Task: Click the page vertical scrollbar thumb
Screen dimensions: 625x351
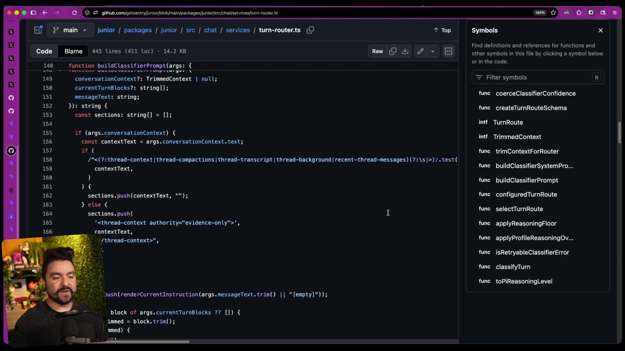Action: pos(619,133)
